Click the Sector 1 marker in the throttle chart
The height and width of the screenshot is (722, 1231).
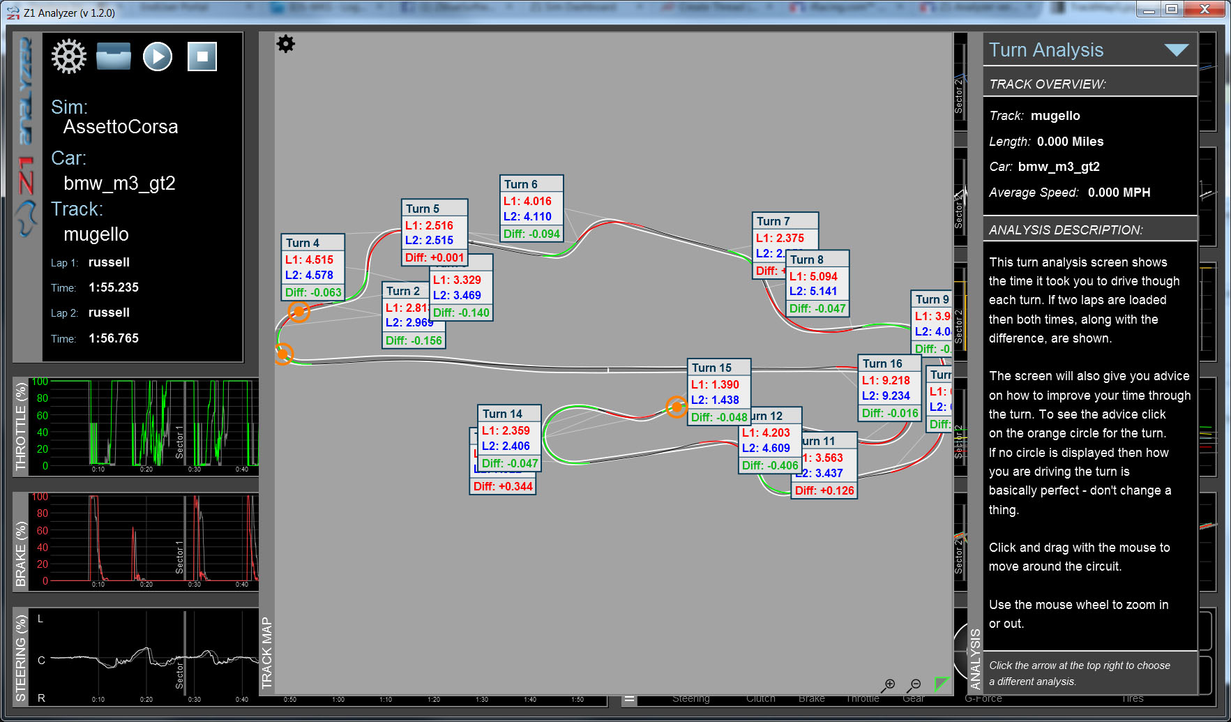pyautogui.click(x=180, y=442)
